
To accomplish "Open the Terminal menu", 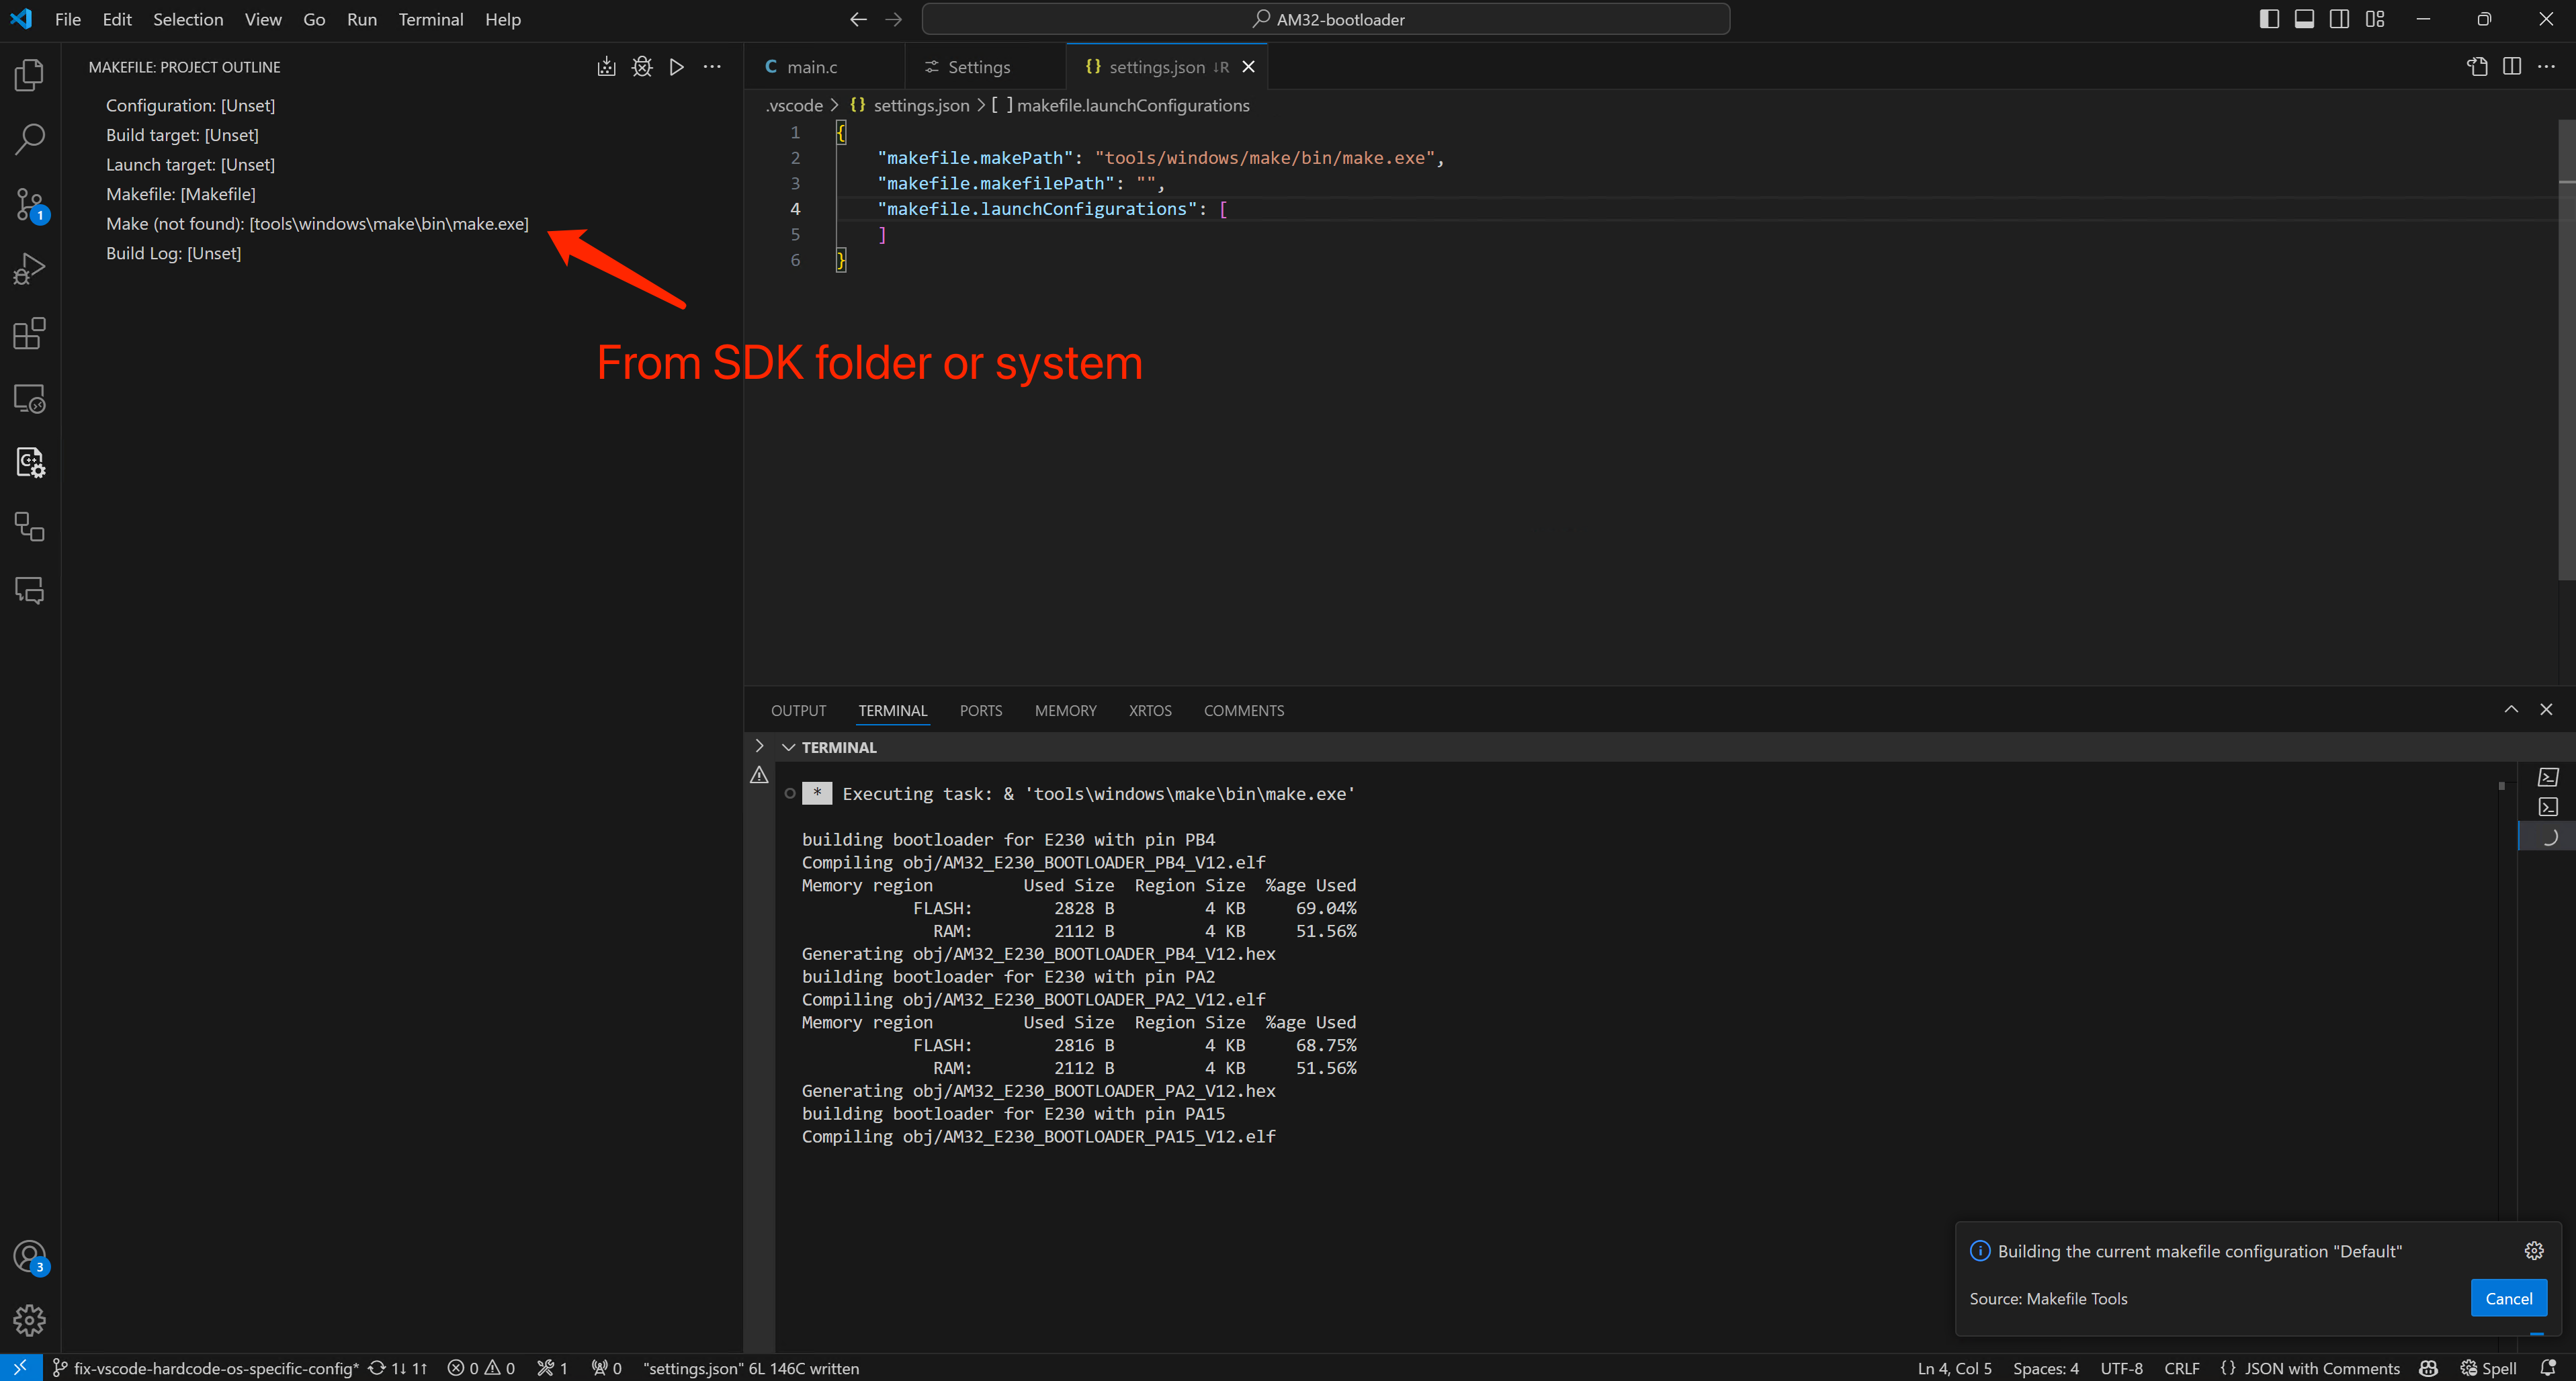I will [431, 19].
